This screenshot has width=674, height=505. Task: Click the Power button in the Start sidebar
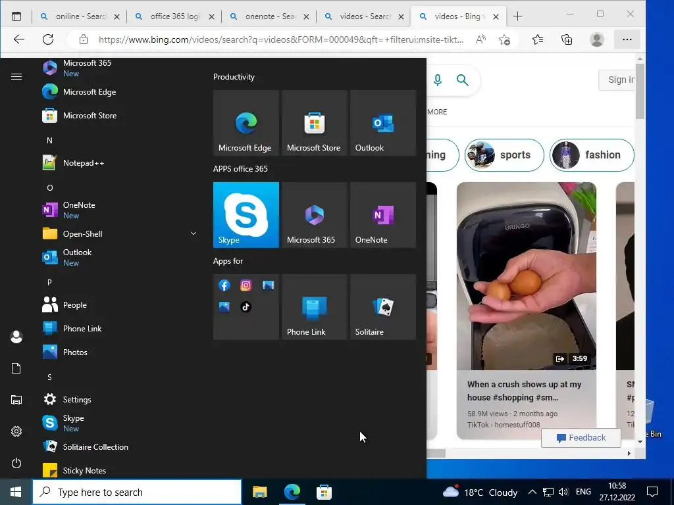point(16,463)
